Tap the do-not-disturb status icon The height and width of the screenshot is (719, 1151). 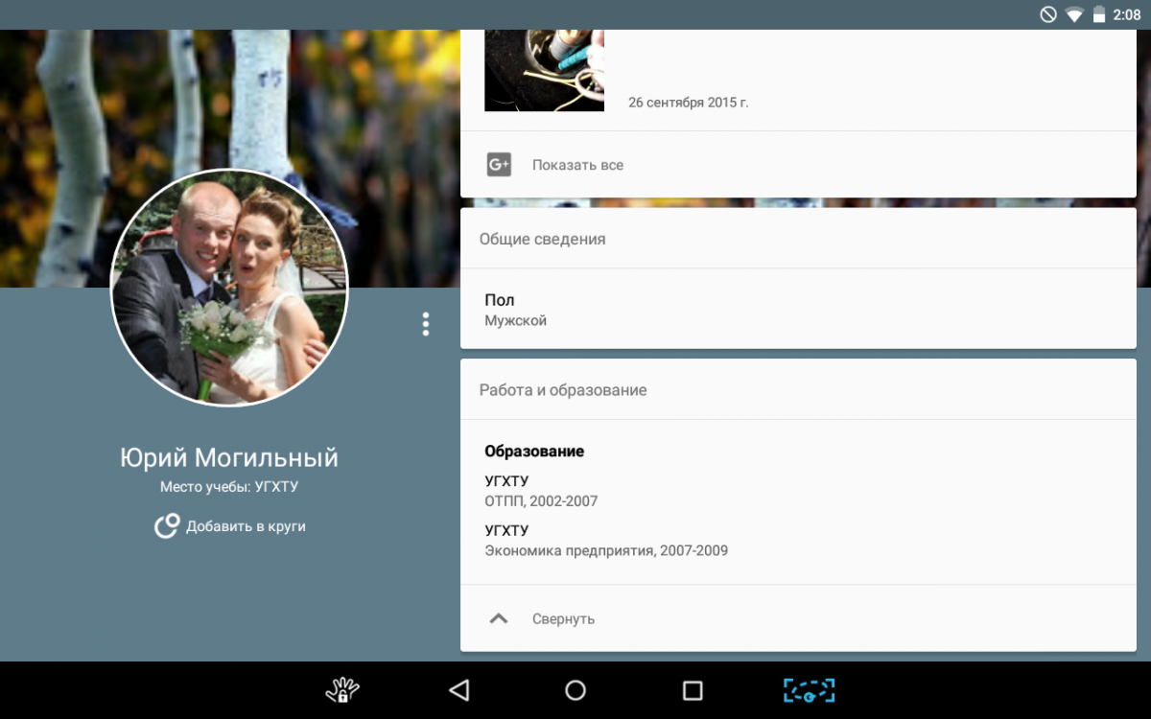pos(1048,14)
